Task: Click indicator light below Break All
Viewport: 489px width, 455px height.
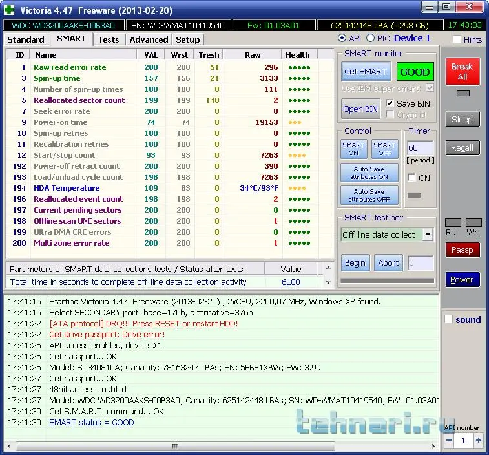Action: click(x=463, y=93)
